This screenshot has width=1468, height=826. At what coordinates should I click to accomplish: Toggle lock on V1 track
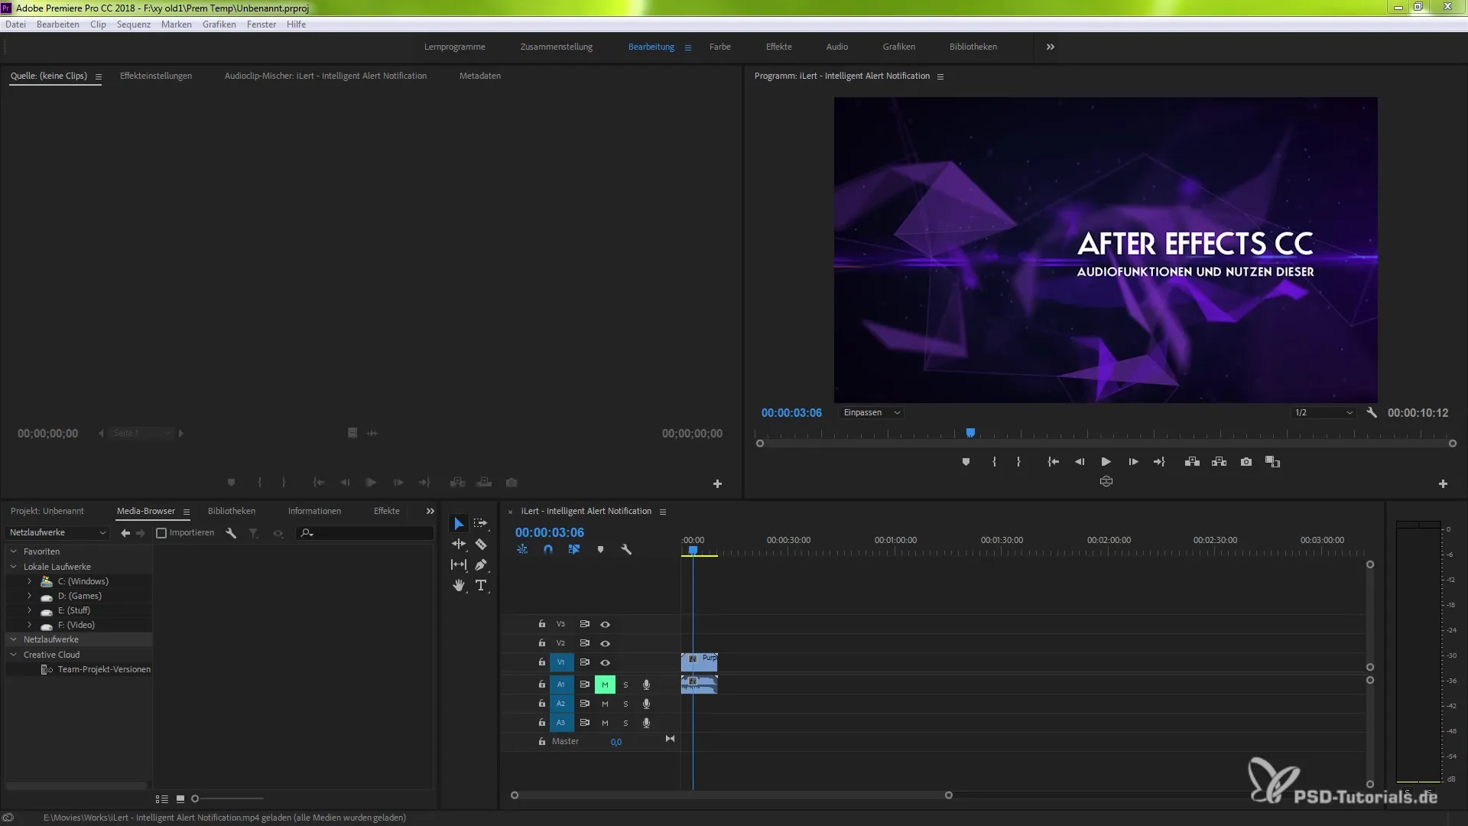point(541,662)
